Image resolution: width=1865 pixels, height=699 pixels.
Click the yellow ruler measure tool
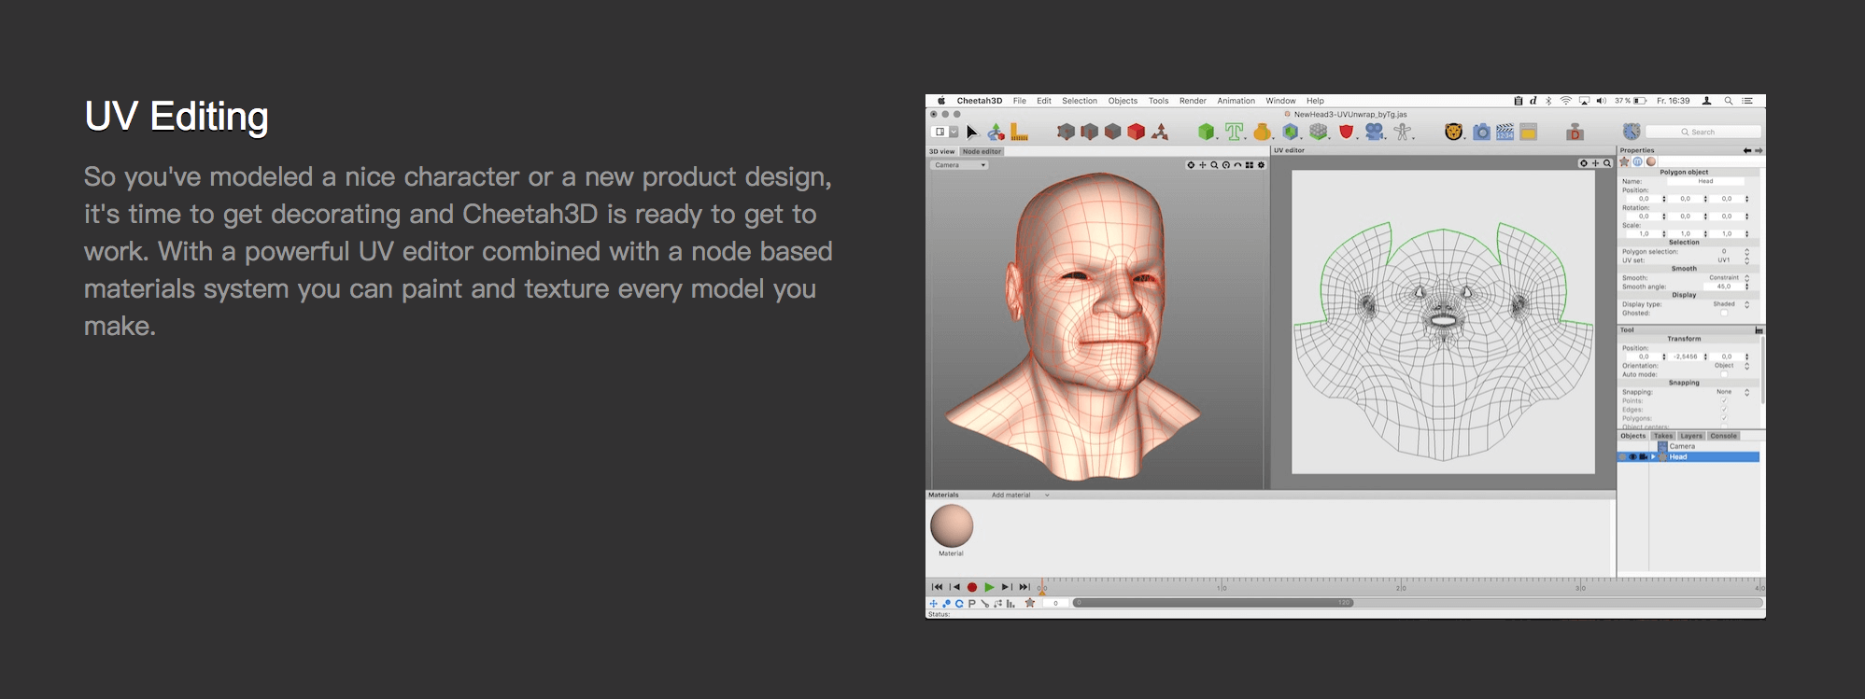pyautogui.click(x=1019, y=133)
